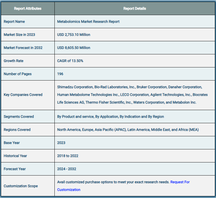
Task: Click the Market Size in 2023 label
Action: 19,35
